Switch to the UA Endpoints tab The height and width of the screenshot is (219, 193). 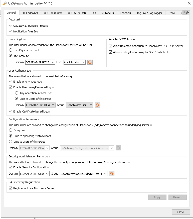[x=30, y=13]
